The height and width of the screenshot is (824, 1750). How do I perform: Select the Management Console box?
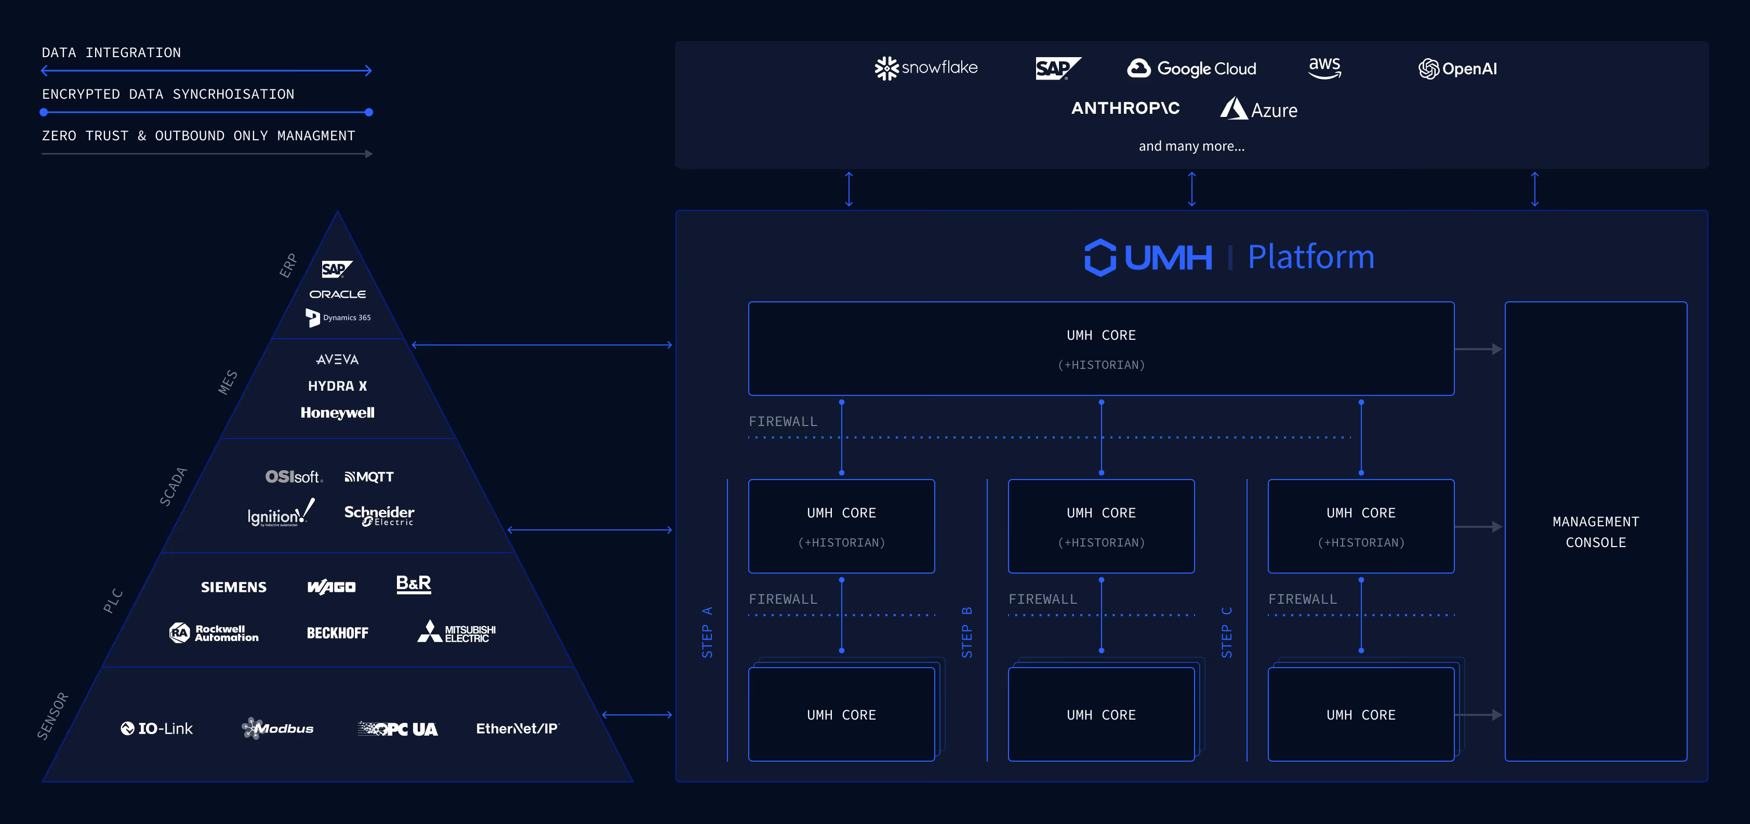[1595, 531]
